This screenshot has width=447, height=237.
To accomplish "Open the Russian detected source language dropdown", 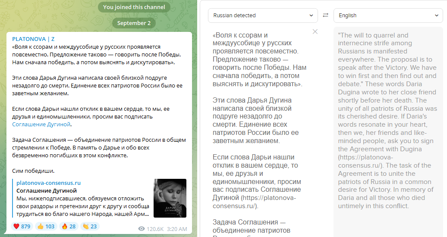I will [x=263, y=16].
